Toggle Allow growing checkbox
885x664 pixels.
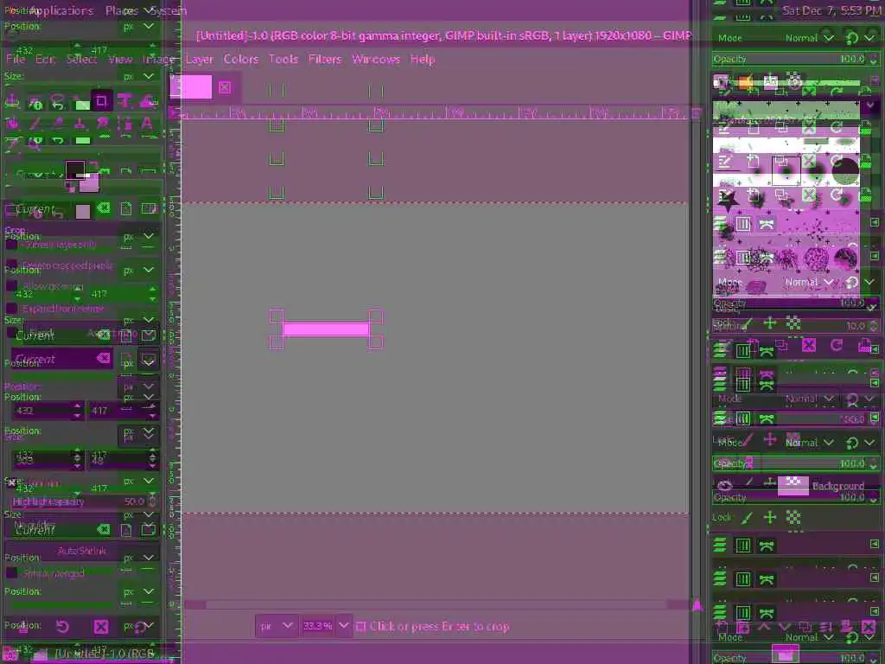pyautogui.click(x=11, y=286)
